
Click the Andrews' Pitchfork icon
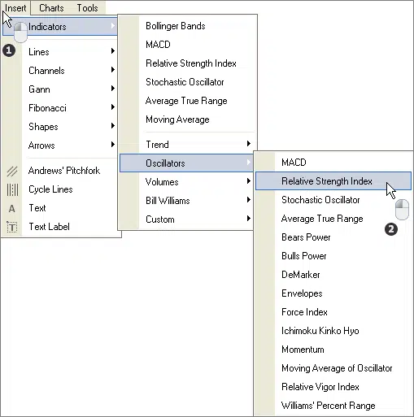12,172
